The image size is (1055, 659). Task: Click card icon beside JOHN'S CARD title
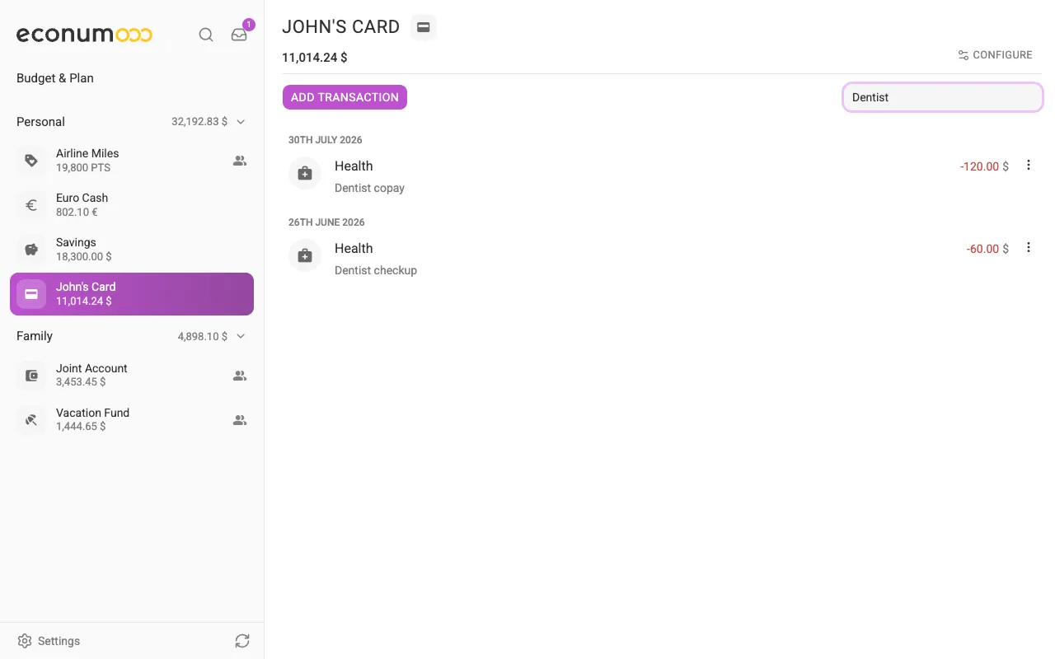click(424, 27)
